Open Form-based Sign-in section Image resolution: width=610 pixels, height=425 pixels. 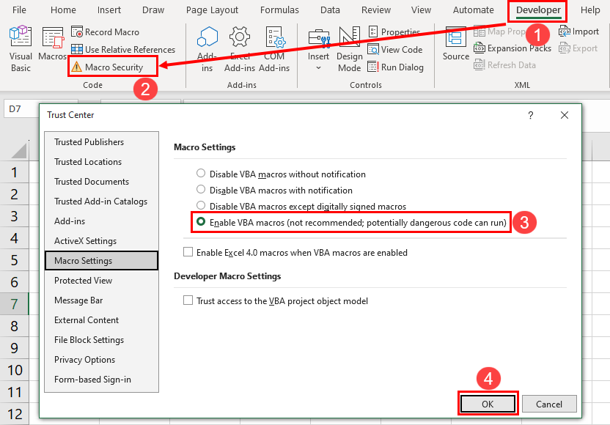coord(101,380)
